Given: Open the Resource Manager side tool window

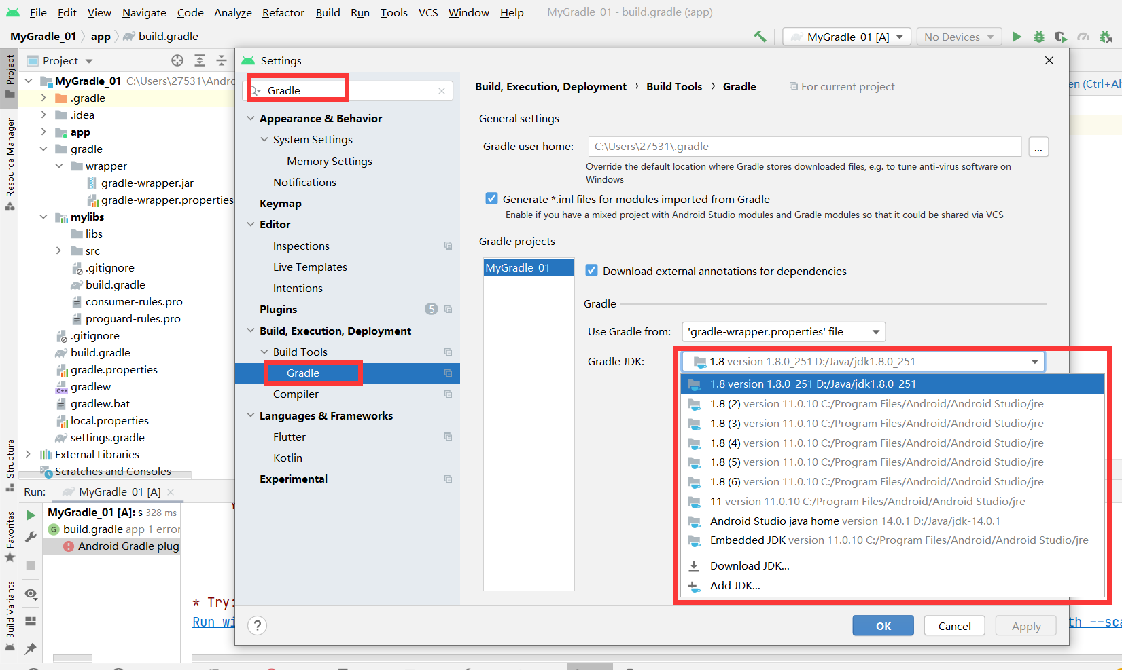Looking at the screenshot, I should click(x=10, y=164).
